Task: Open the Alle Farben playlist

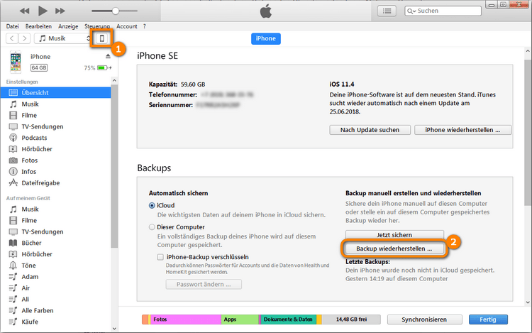Action: pyautogui.click(x=38, y=310)
